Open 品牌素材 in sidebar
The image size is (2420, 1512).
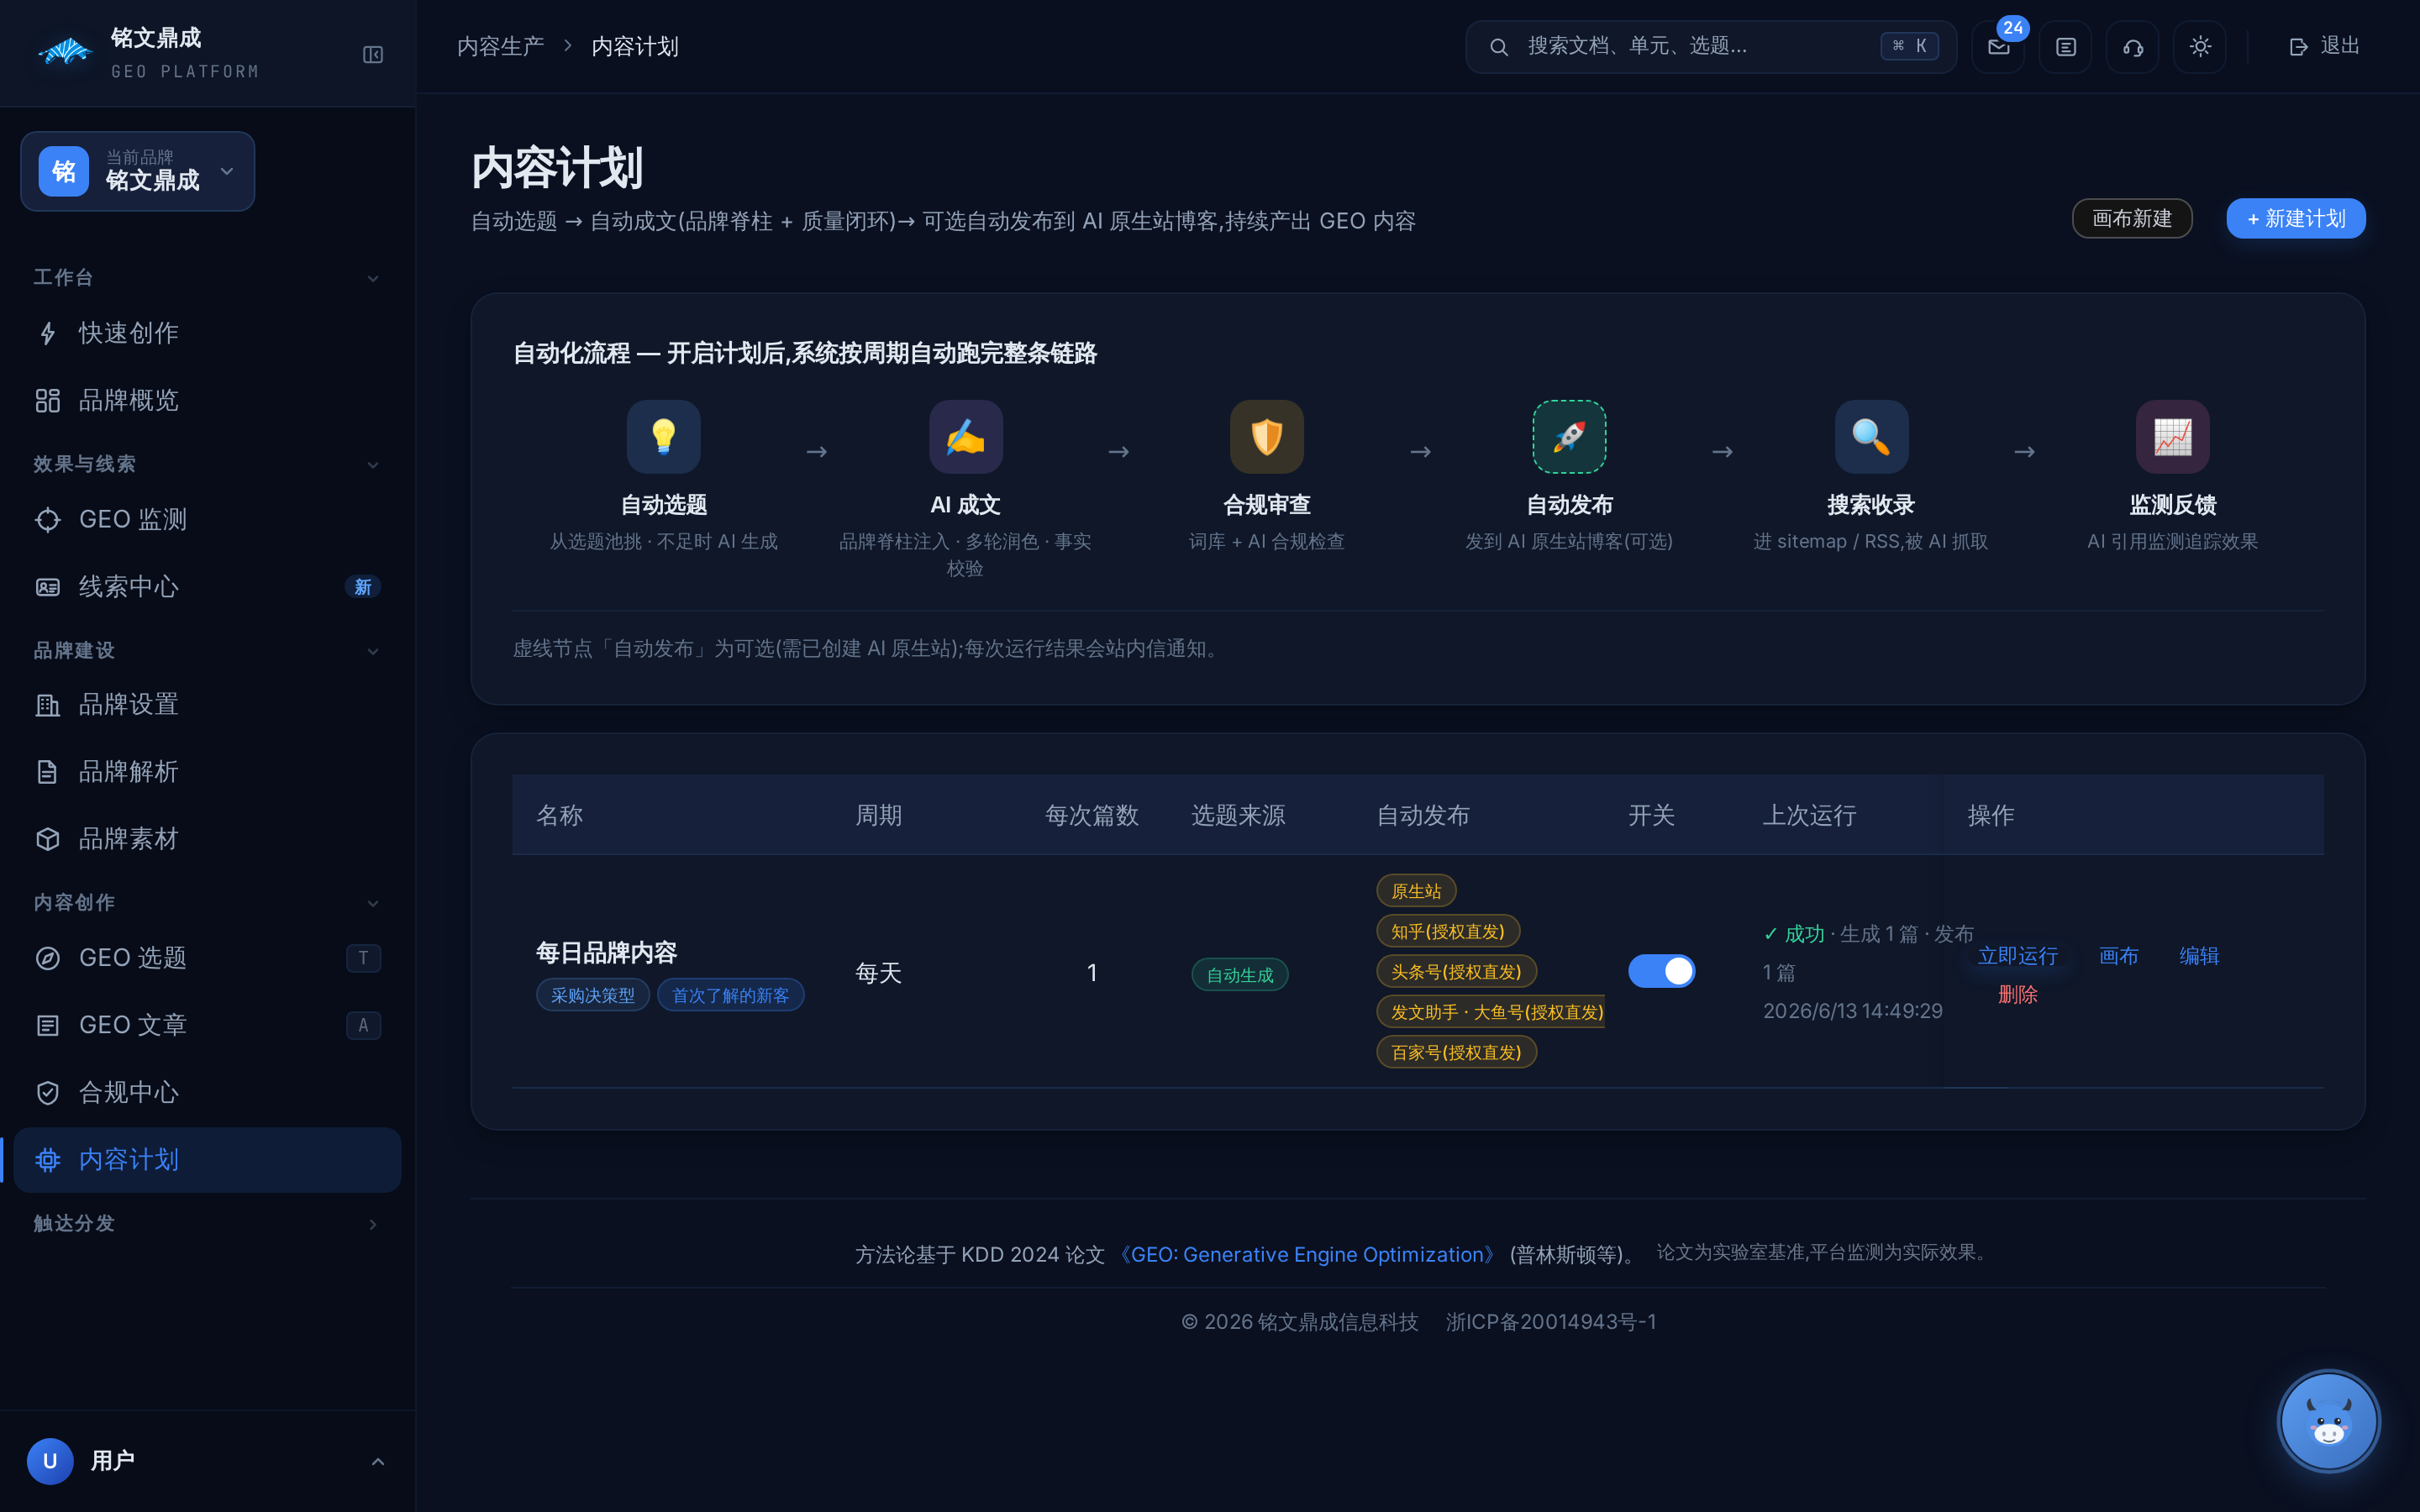207,839
